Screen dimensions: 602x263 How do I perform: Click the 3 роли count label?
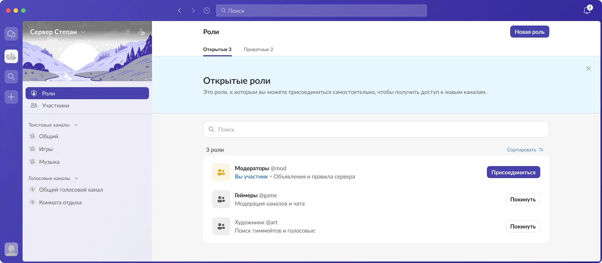pyautogui.click(x=215, y=150)
